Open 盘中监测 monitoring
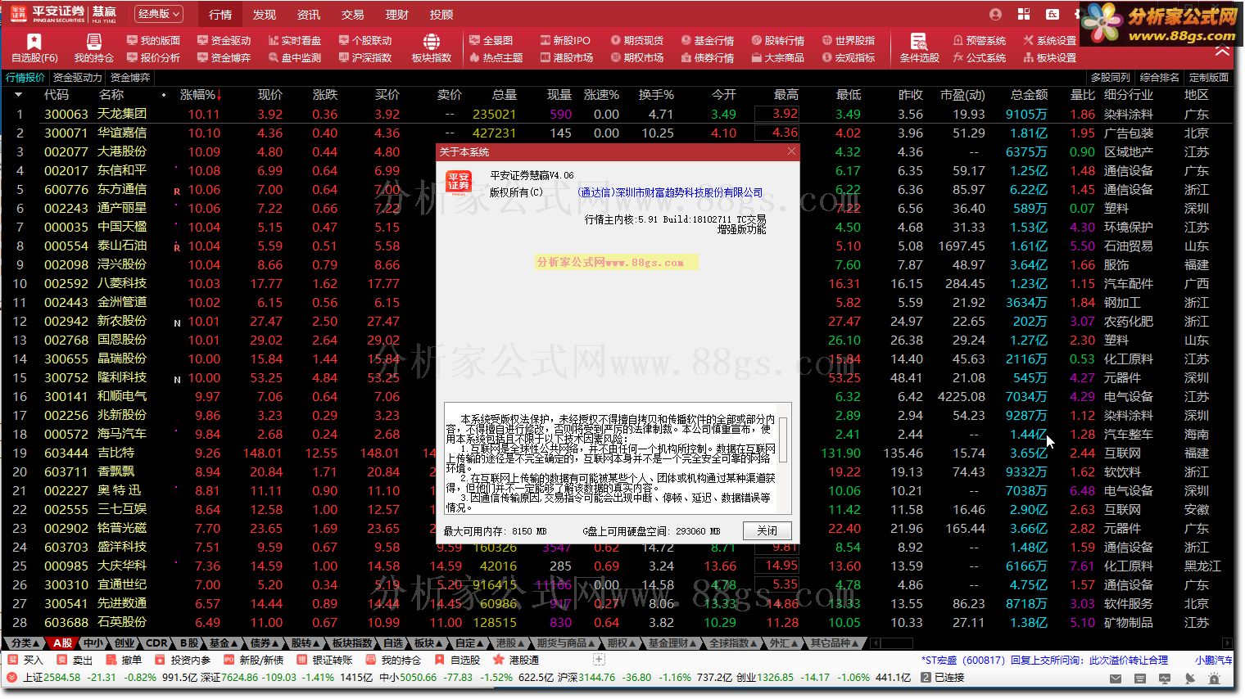 click(x=294, y=57)
